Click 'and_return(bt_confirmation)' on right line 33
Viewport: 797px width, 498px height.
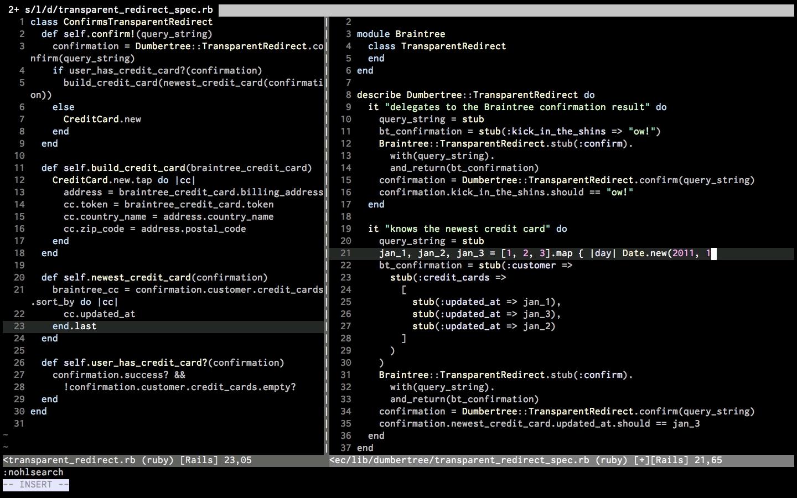tap(465, 399)
